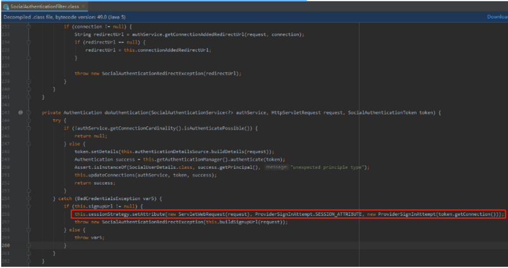Viewport: 508px width, 268px height.
Task: Click line number 238 in the gutter
Action: (x=6, y=74)
